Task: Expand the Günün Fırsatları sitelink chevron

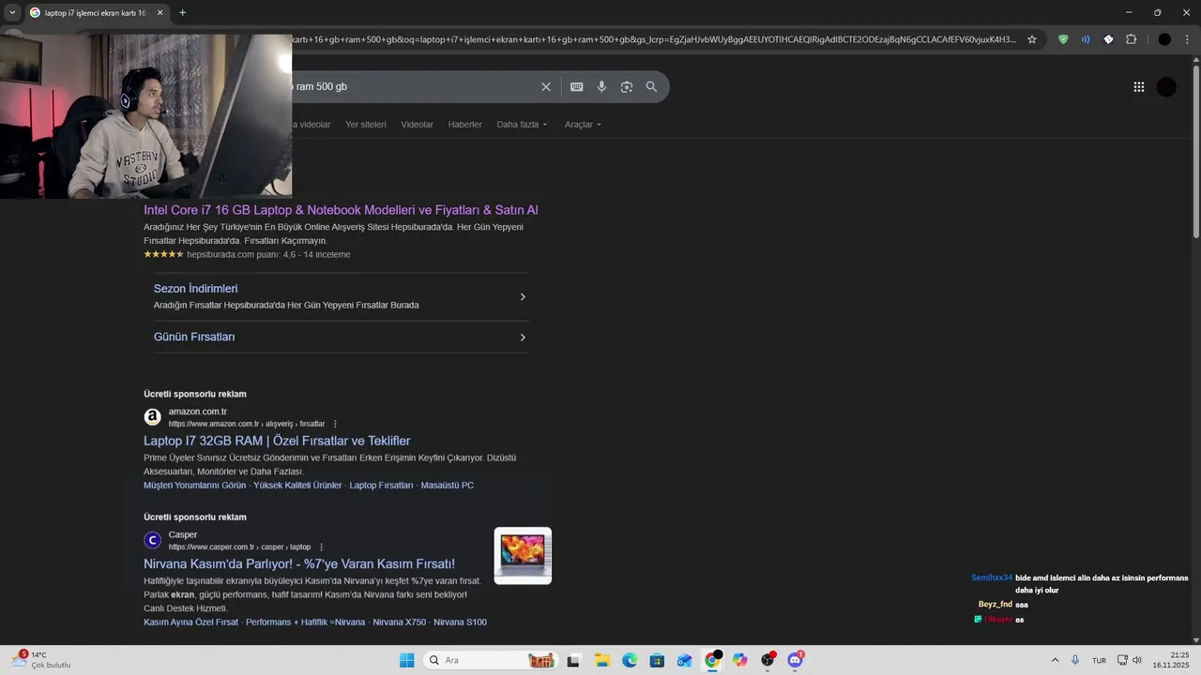Action: [x=523, y=337]
